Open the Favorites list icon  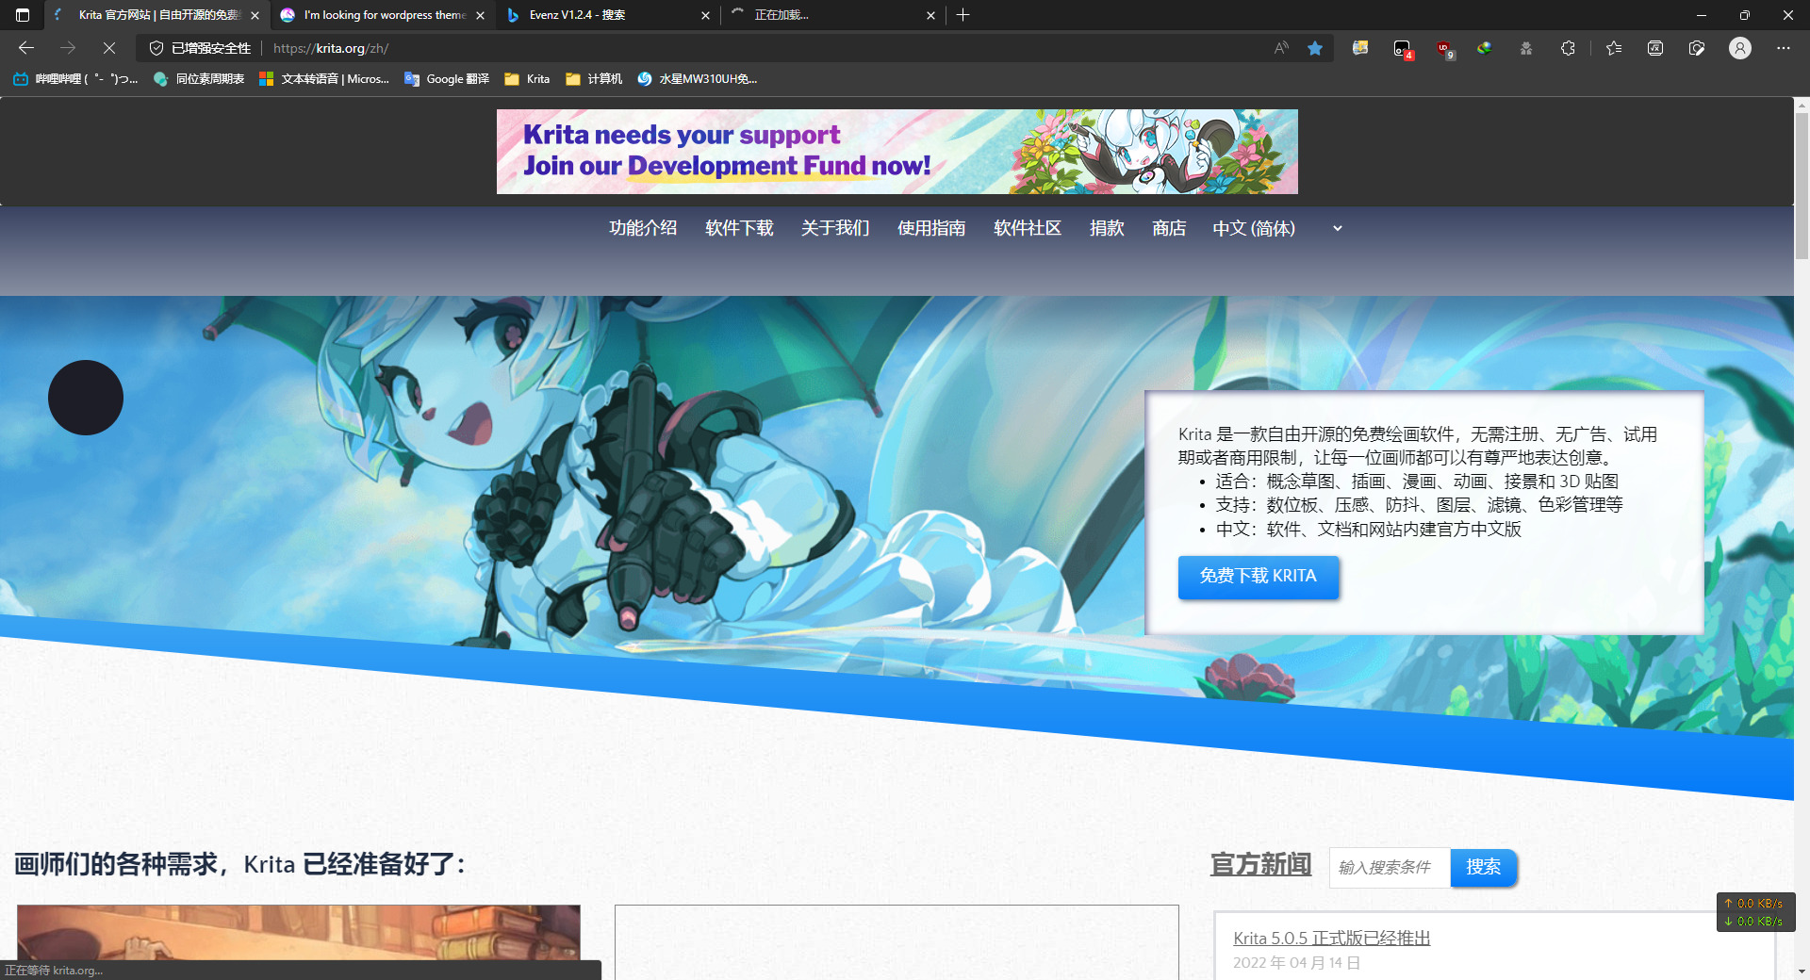coord(1614,48)
